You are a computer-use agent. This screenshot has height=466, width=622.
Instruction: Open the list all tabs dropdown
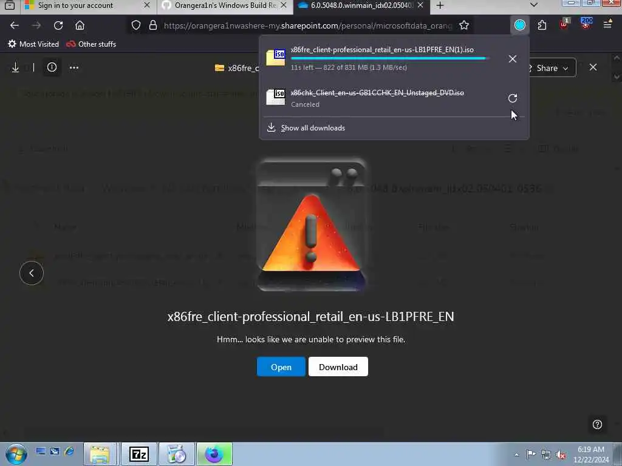pos(534,5)
